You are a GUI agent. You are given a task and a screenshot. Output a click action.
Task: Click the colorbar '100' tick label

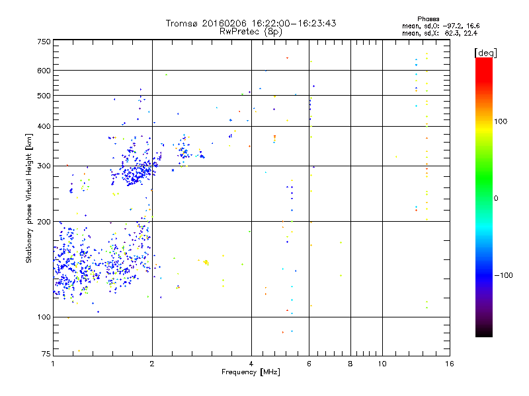(501, 121)
